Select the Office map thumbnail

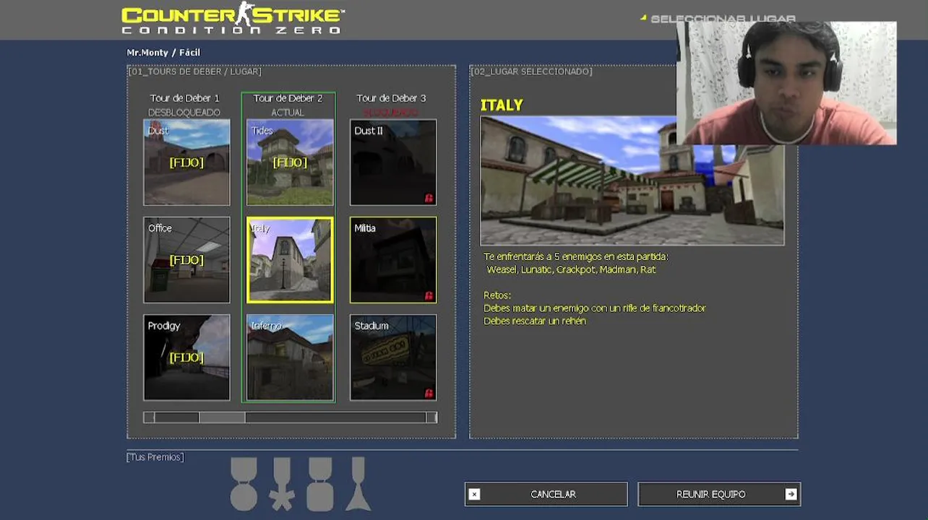(186, 260)
